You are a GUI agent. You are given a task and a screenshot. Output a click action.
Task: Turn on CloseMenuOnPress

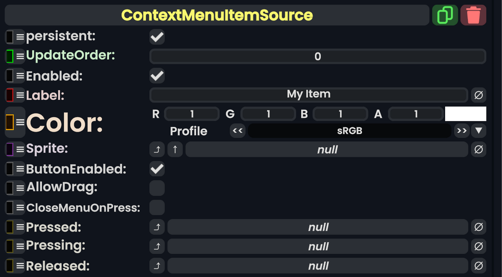pos(157,207)
